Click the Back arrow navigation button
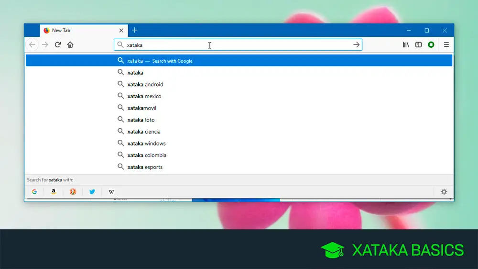This screenshot has height=269, width=478. pyautogui.click(x=32, y=45)
